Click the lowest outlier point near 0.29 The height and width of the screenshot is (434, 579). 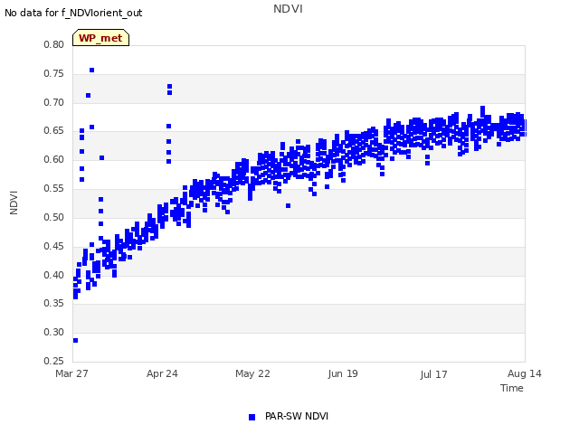(75, 340)
